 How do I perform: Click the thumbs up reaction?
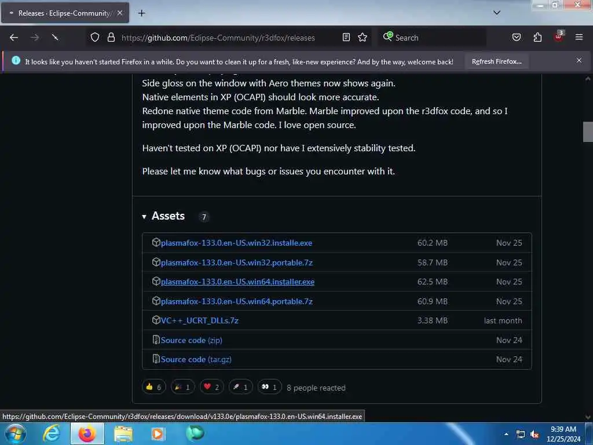tap(154, 386)
